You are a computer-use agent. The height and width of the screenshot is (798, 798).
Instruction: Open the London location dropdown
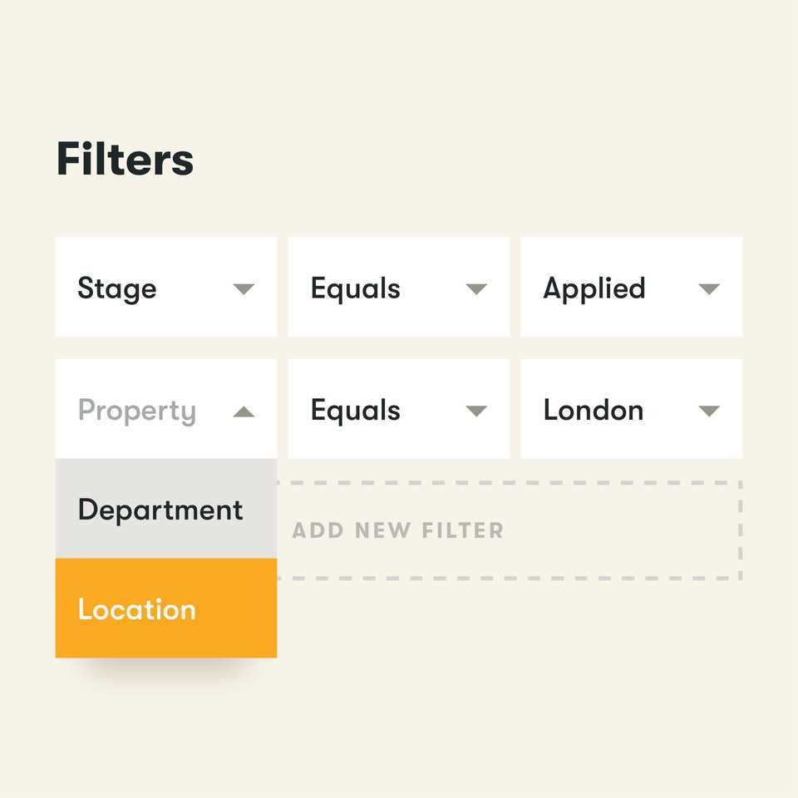point(709,411)
